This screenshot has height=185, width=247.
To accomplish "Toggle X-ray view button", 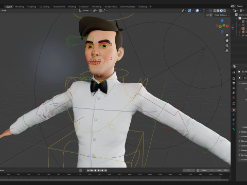I will coord(210,11).
